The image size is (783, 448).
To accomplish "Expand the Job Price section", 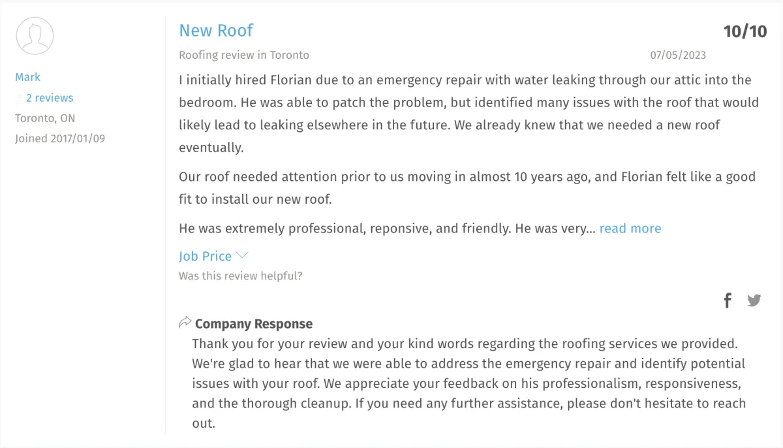I will click(x=205, y=256).
